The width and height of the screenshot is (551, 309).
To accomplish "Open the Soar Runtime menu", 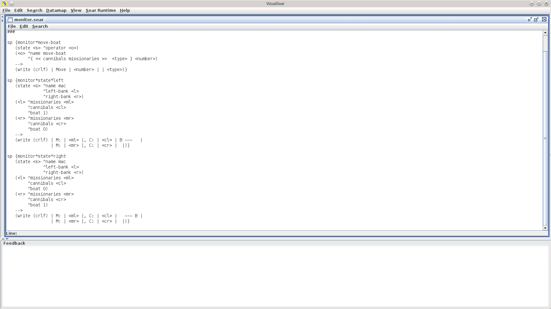I will click(x=100, y=11).
